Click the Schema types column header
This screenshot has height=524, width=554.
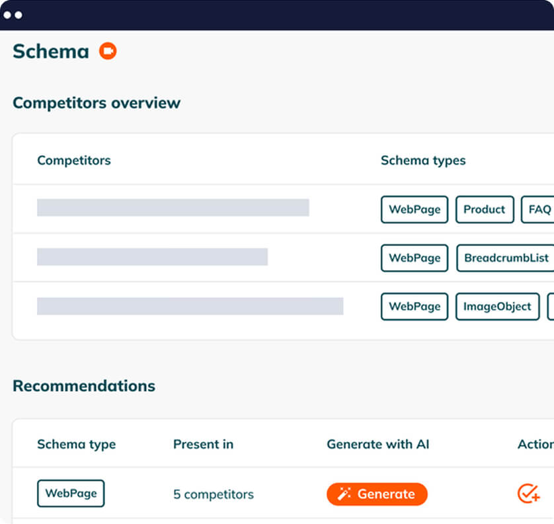coord(423,161)
